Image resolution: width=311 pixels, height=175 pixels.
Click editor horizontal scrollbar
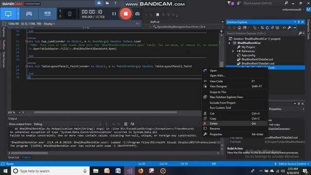(105, 112)
